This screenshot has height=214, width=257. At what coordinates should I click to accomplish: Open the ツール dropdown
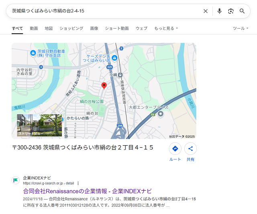click(x=241, y=29)
